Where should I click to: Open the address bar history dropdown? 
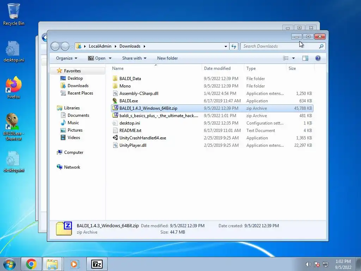coord(226,46)
